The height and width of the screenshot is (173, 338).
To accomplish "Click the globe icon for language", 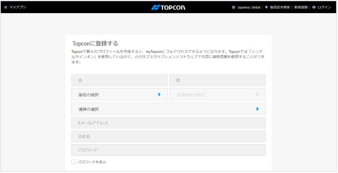I will tap(233, 7).
